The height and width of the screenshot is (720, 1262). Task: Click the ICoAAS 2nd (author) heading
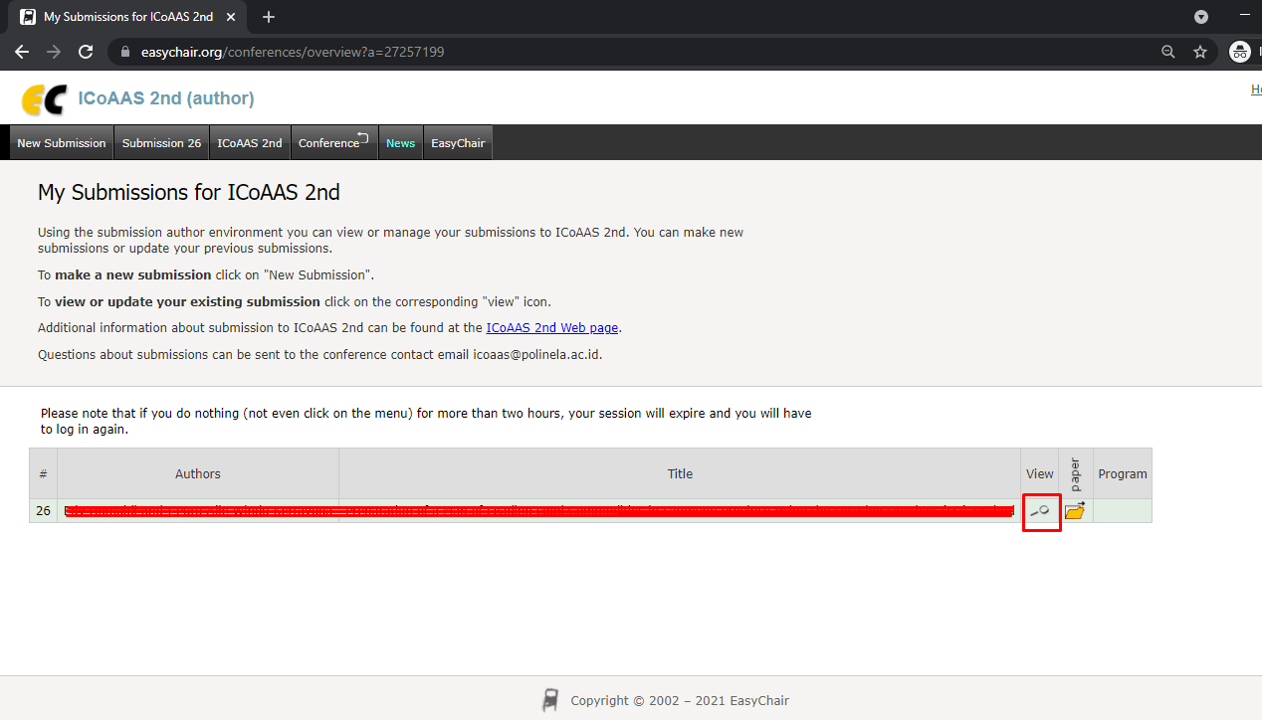[x=166, y=98]
